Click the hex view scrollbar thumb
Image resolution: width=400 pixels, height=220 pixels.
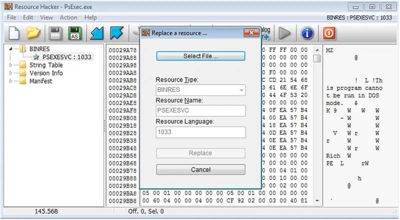317,58
